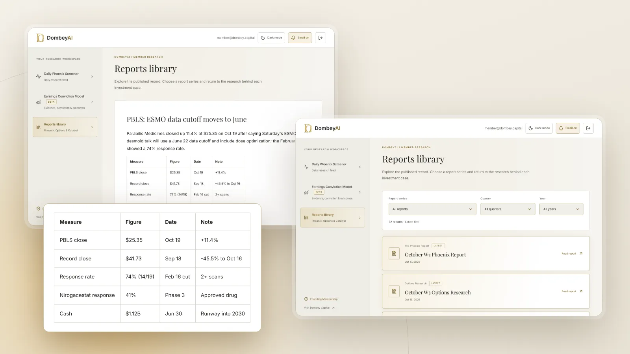630x354 pixels.
Task: Open the All reports series dropdown
Action: (432, 209)
